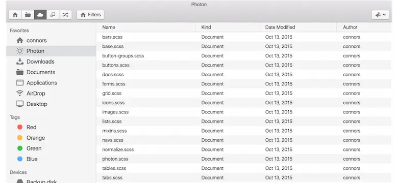
Task: Click author connors in docs.scss row
Action: tap(352, 75)
